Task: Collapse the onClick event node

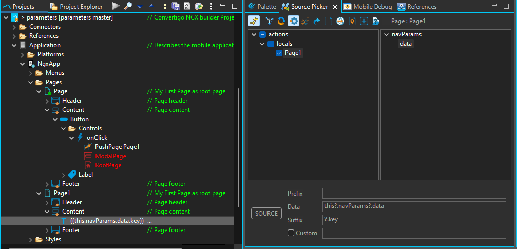Action: coord(71,138)
